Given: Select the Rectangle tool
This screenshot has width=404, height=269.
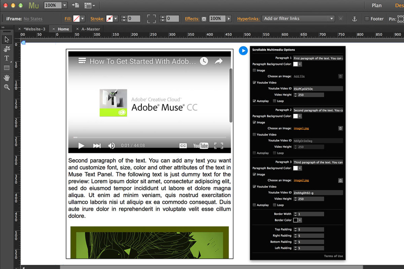Looking at the screenshot, I should (7, 67).
